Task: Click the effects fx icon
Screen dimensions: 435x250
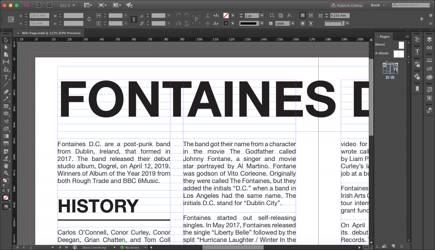Action: (x=290, y=16)
